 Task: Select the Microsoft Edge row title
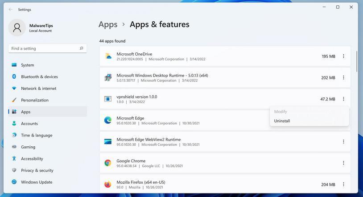tap(130, 118)
